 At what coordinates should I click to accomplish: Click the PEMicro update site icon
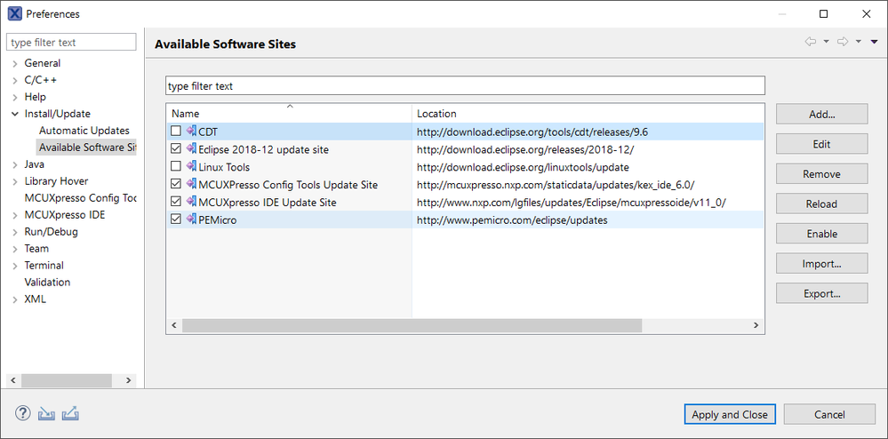click(x=191, y=219)
